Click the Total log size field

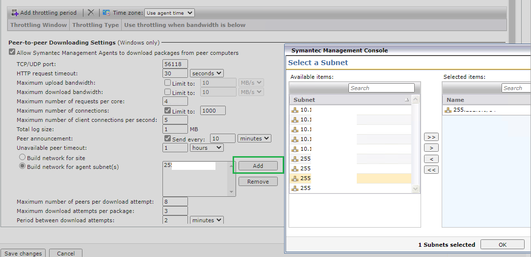[x=175, y=129]
